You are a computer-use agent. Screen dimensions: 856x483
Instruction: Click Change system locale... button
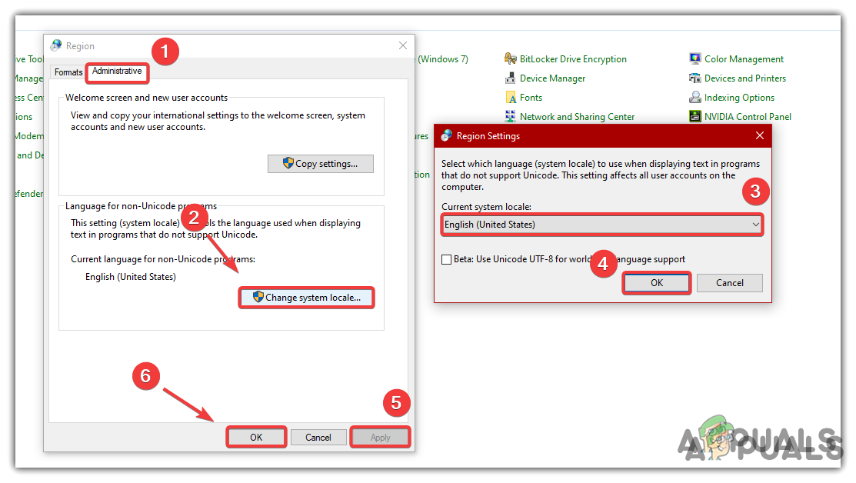pos(306,298)
